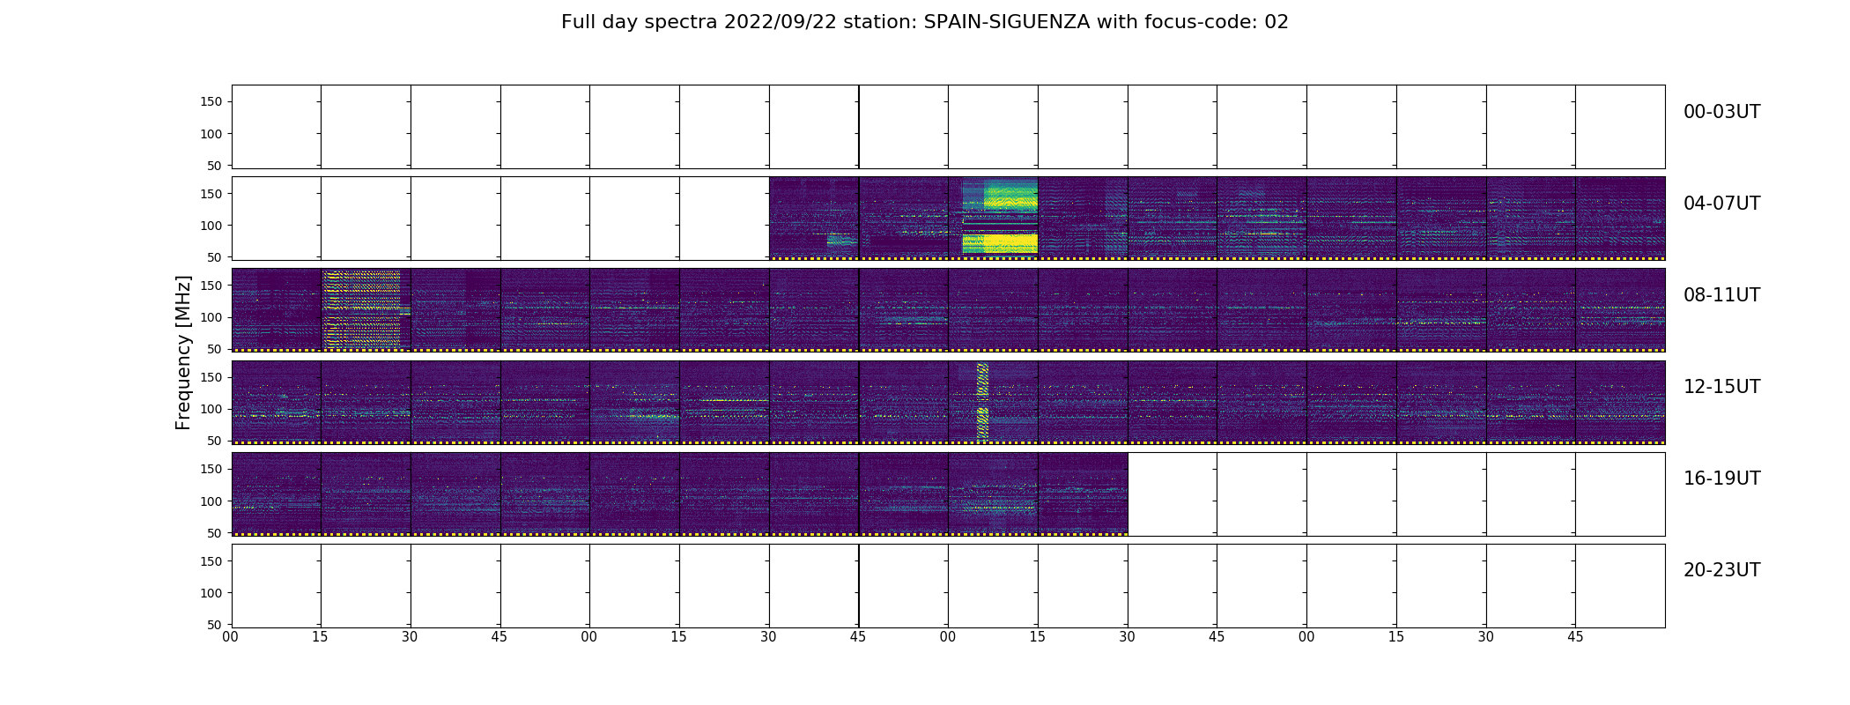
Task: Click the 50 tick of the 20-23UT row
Action: coord(215,624)
